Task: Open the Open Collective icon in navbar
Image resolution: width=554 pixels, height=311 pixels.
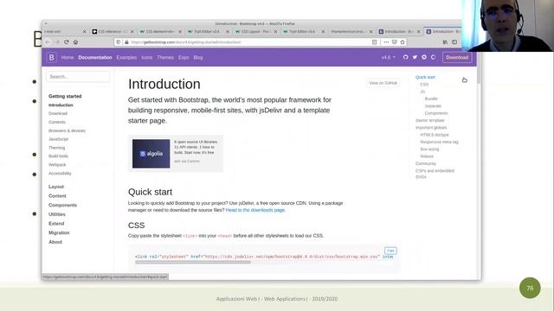Action: [433, 57]
